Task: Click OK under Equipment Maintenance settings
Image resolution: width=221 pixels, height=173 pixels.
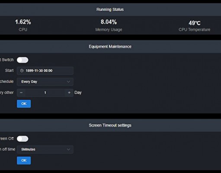Action: 24,104
